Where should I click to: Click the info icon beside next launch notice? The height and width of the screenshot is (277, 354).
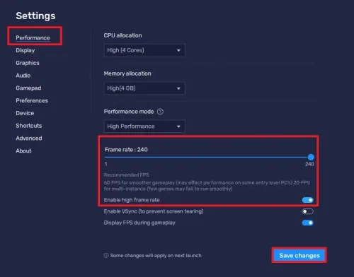click(106, 256)
